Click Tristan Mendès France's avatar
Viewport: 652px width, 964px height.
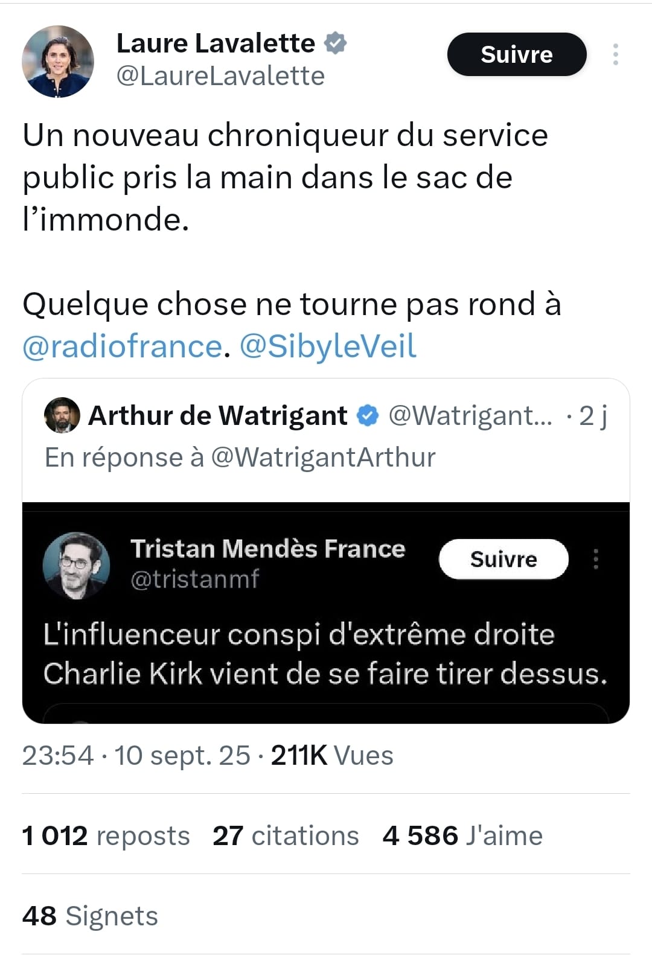click(x=76, y=565)
